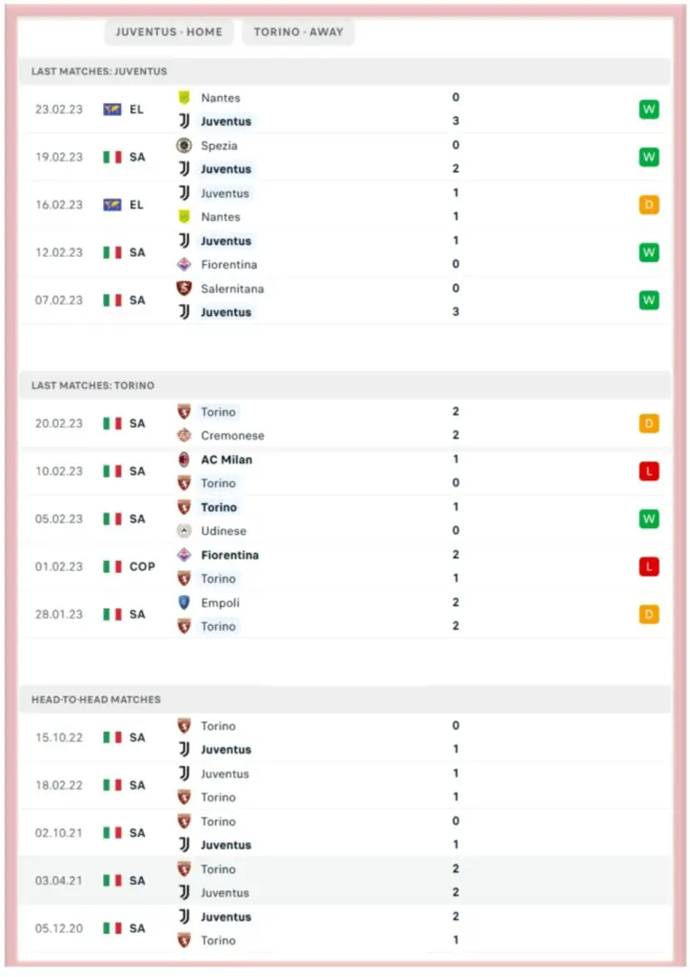Select the Torino - Away tab

pos(298,32)
